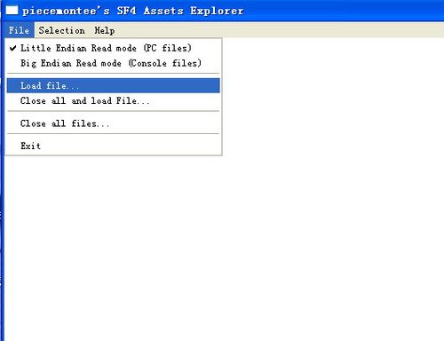The image size is (444, 341).
Task: Select the Close all files... entry
Action: coord(113,123)
